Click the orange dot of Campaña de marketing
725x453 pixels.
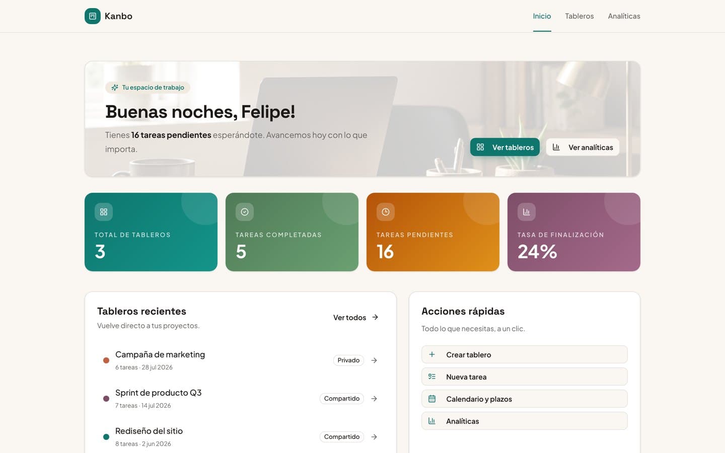106,360
